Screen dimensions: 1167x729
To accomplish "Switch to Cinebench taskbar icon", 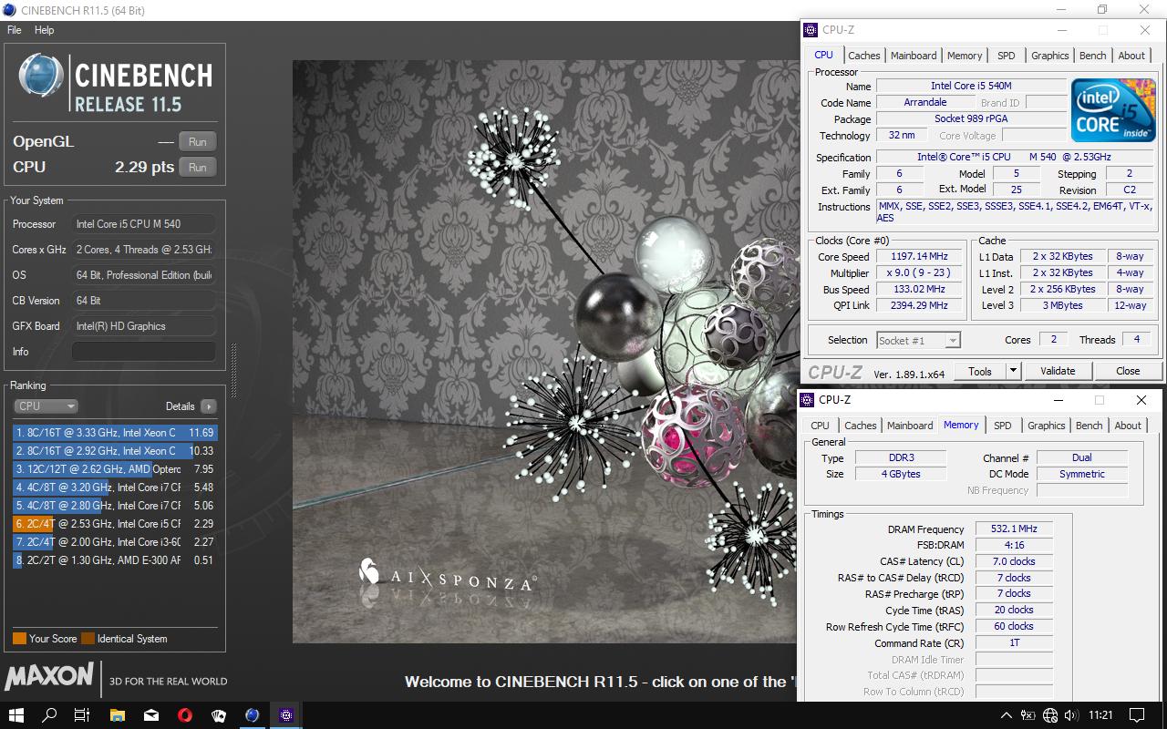I will tap(252, 715).
